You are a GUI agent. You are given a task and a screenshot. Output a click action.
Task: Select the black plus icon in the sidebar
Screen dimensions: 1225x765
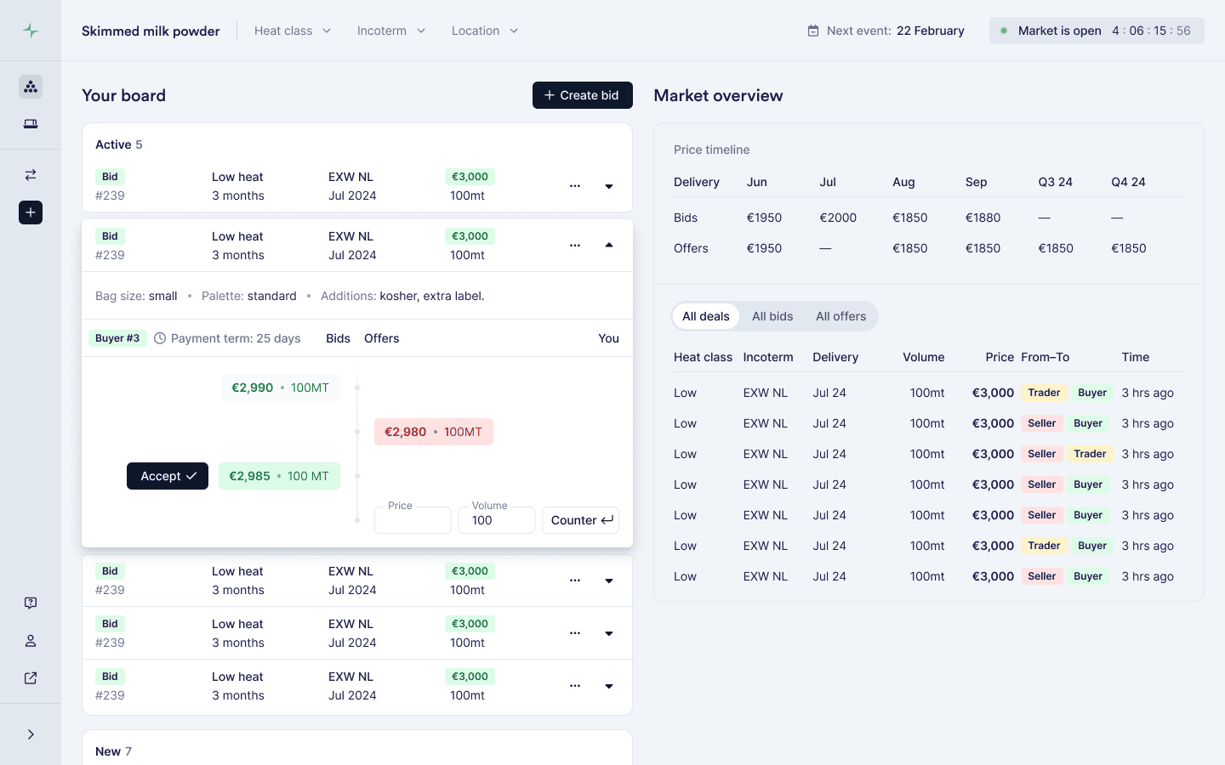coord(31,212)
